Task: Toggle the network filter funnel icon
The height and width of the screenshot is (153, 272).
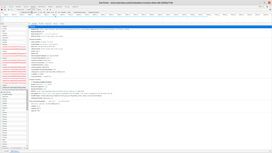Action: [9, 10]
